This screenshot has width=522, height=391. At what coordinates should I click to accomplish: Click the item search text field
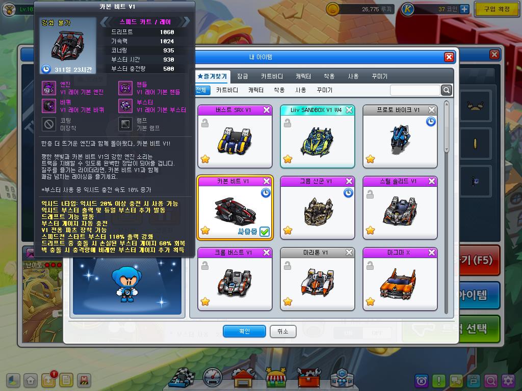coord(415,90)
